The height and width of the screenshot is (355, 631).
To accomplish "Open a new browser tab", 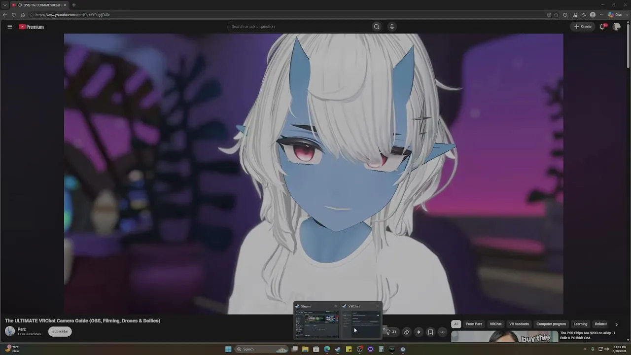I will (x=74, y=5).
